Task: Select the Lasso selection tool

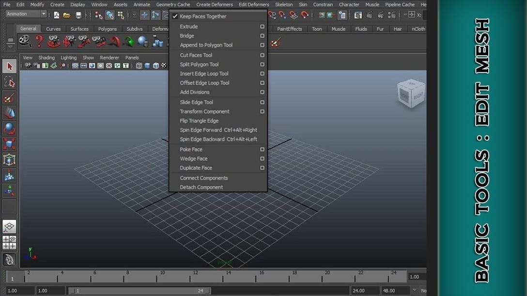Action: tap(9, 82)
